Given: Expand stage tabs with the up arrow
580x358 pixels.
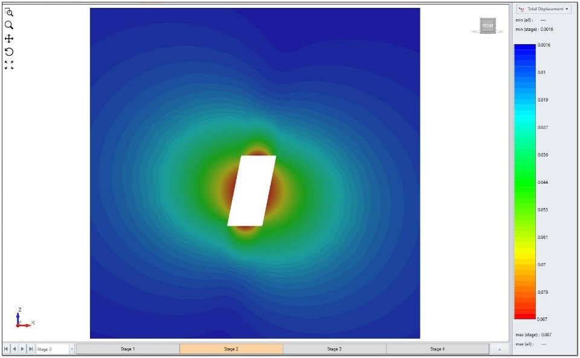Looking at the screenshot, I should tap(499, 349).
